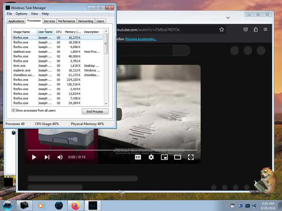
Task: Mute the YouTube video volume
Action: pos(60,157)
